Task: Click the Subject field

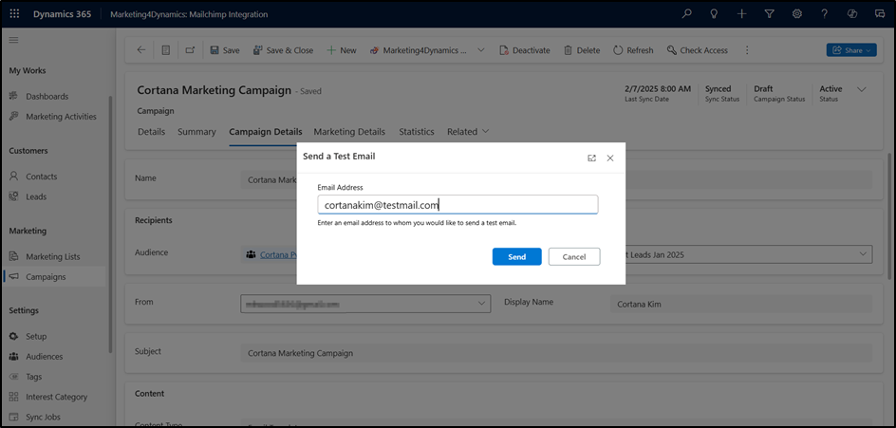Action: (556, 353)
